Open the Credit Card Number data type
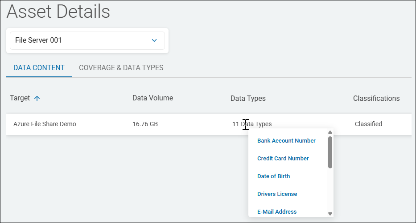416x223 pixels. pos(283,159)
